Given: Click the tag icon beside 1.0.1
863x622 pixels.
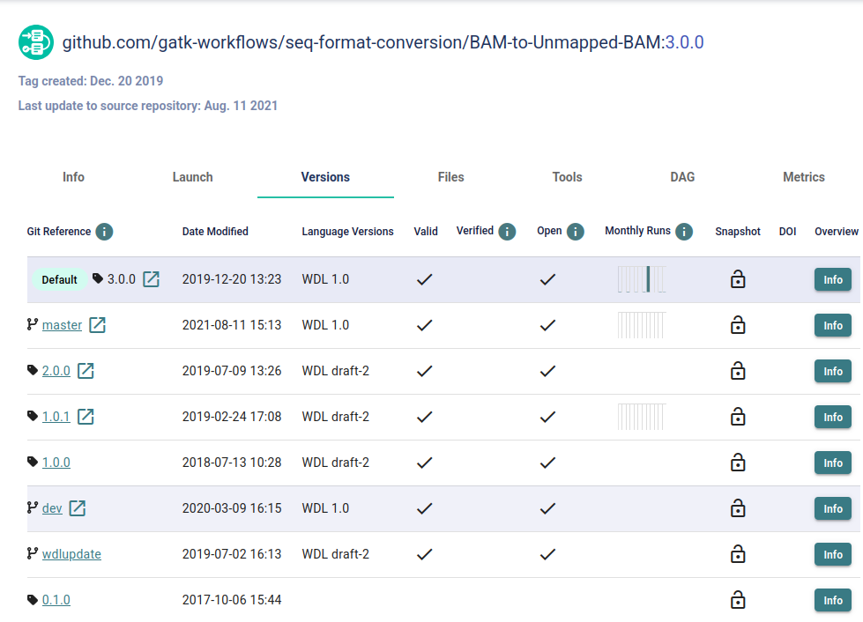Looking at the screenshot, I should click(34, 417).
